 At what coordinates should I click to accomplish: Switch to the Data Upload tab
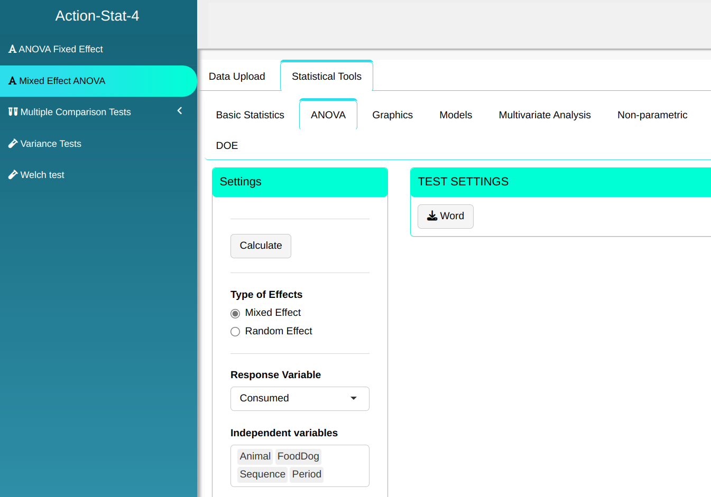click(x=237, y=77)
